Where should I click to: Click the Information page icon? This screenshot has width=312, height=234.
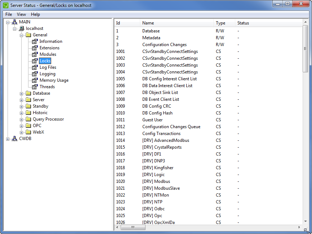(x=35, y=41)
